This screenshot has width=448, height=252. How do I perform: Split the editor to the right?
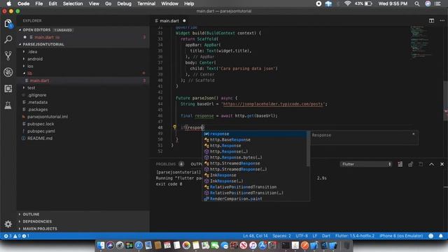[431, 20]
